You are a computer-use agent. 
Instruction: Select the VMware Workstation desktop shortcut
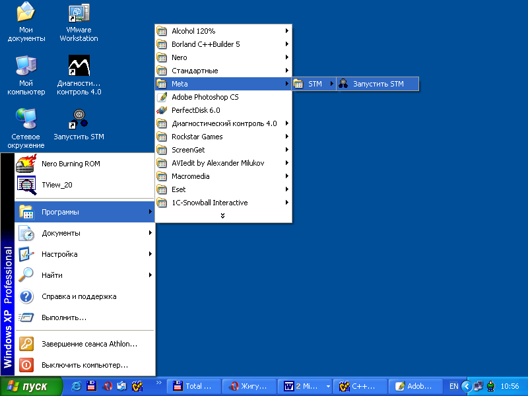click(79, 22)
